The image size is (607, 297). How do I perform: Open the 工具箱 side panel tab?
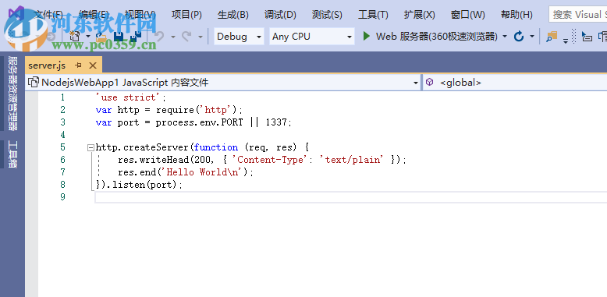12,154
